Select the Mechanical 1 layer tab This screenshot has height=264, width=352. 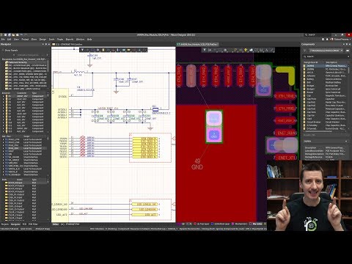point(240,224)
